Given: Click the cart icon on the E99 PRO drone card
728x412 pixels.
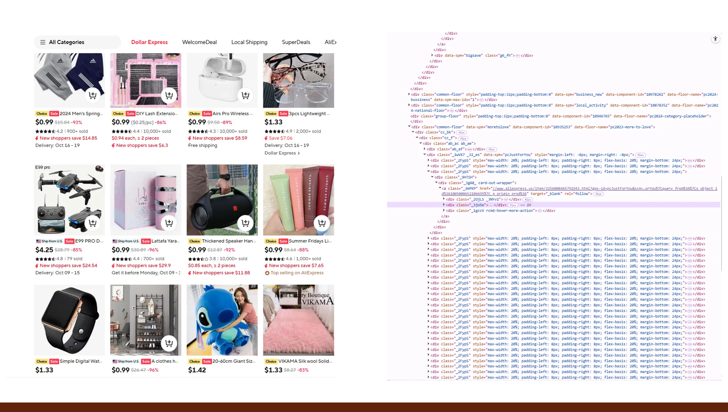Looking at the screenshot, I should 93,223.
